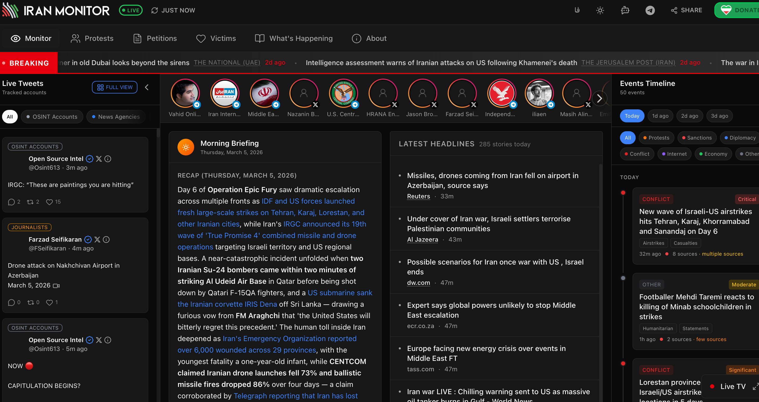Filter events by Internet category
Screen dimensions: 759x402
[x=674, y=154]
